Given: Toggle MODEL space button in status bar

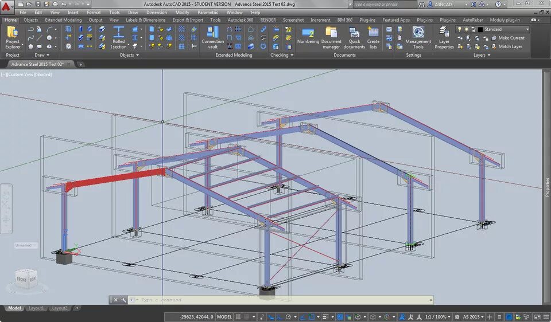Looking at the screenshot, I should (x=224, y=317).
